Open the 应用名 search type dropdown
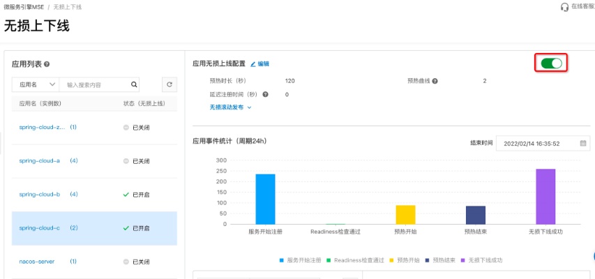 [x=36, y=84]
